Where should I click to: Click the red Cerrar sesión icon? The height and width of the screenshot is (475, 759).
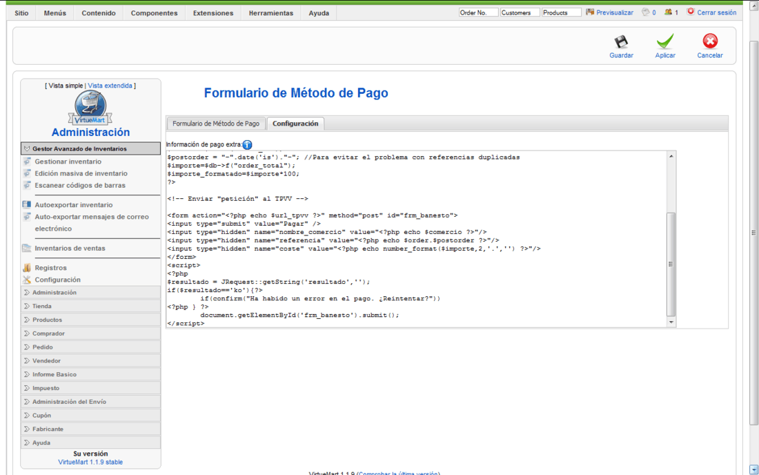coord(691,12)
